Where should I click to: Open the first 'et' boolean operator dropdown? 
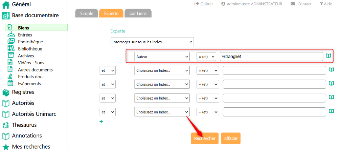click(x=108, y=70)
